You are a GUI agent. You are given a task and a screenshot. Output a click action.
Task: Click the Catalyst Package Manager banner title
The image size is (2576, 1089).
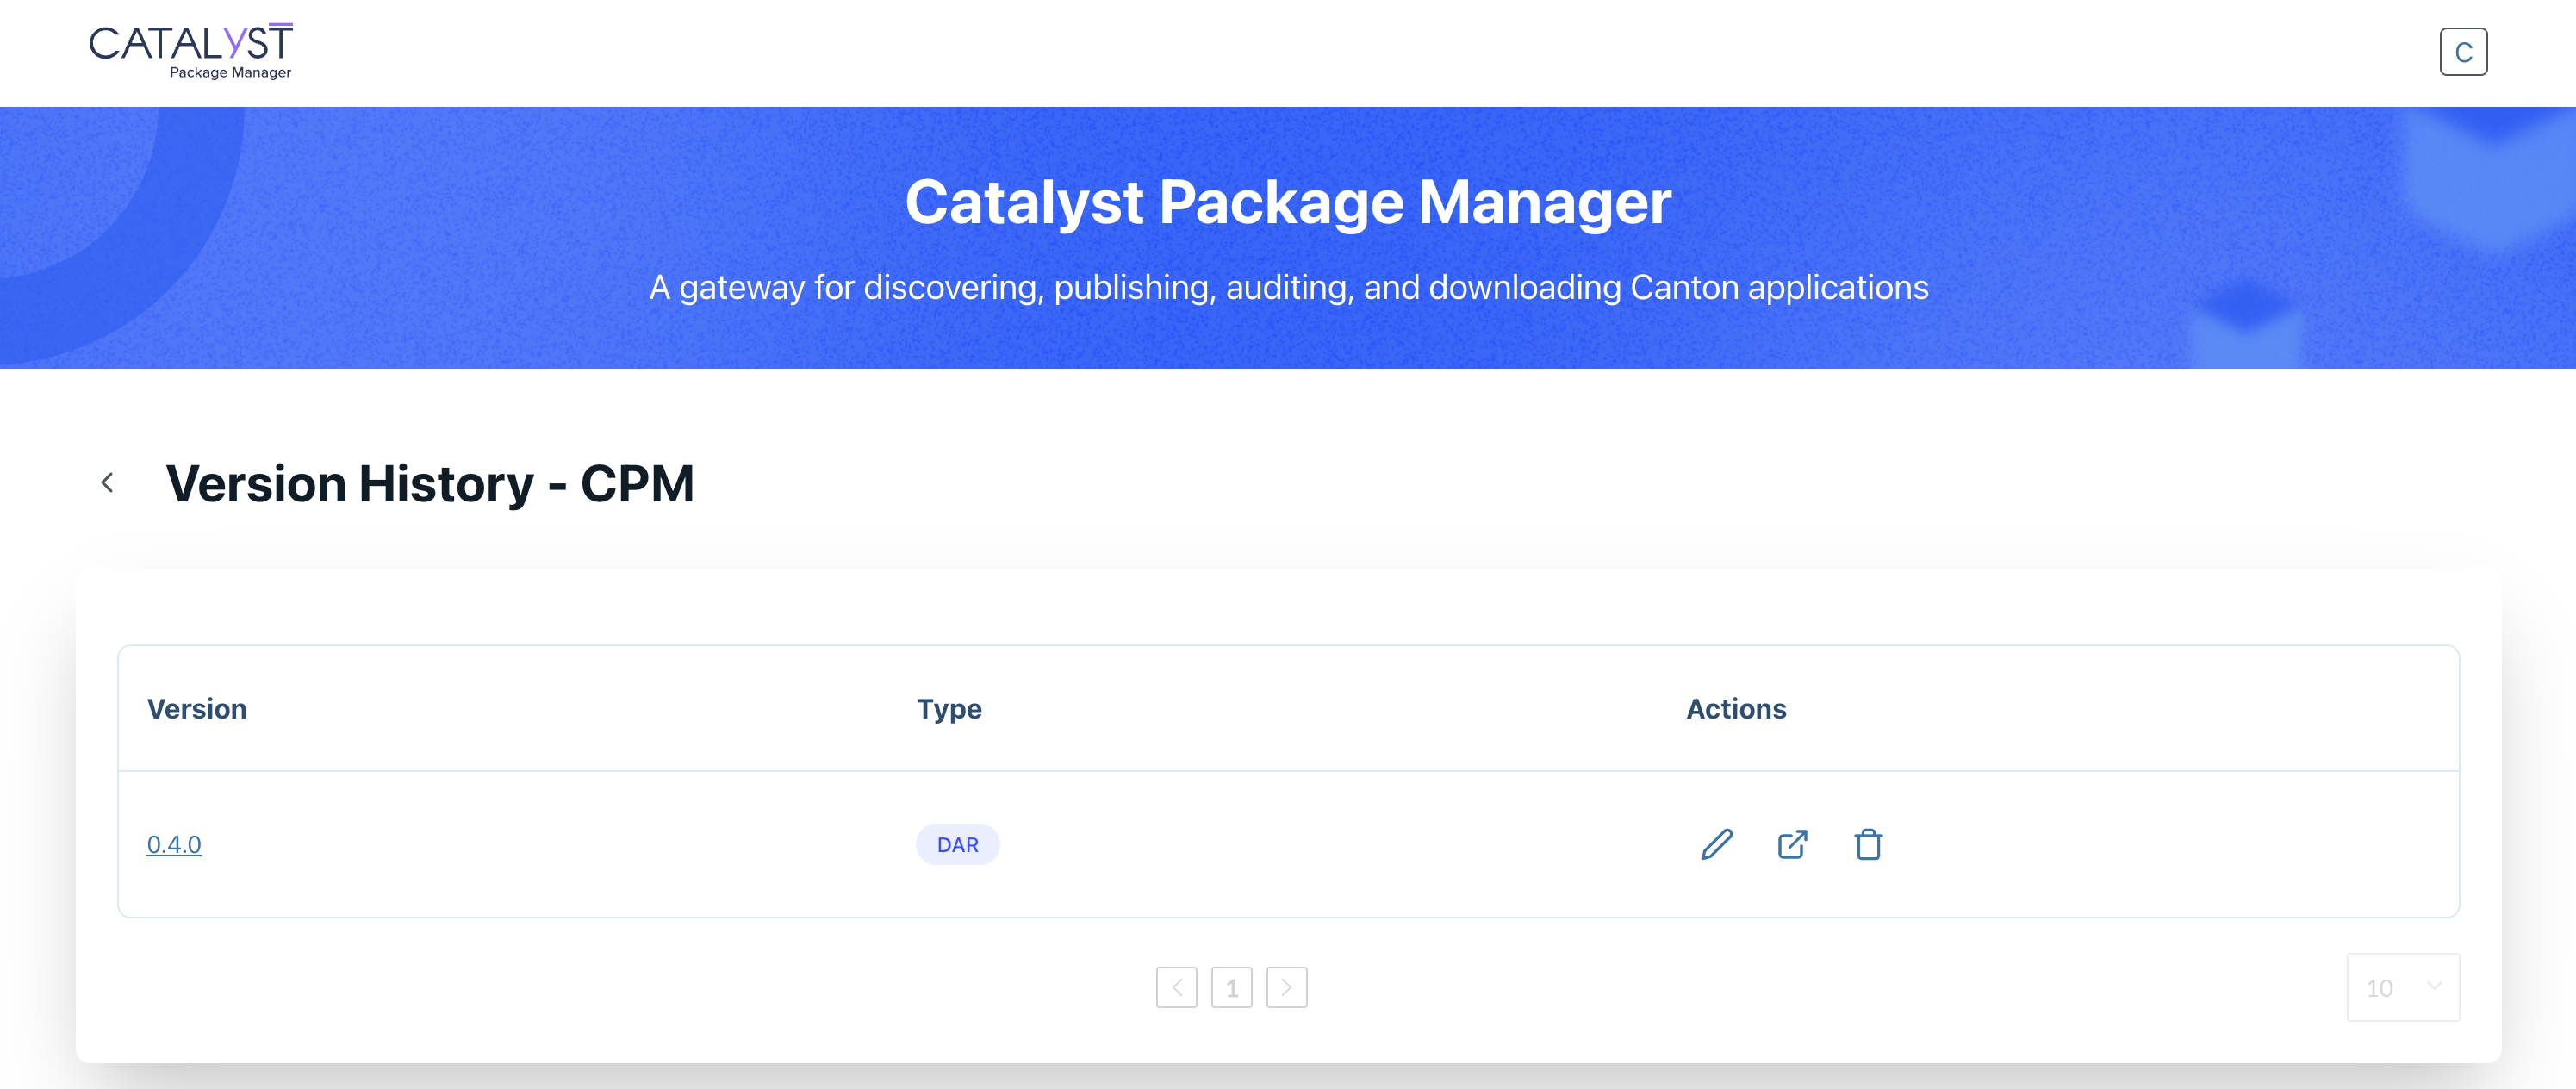pos(1288,202)
